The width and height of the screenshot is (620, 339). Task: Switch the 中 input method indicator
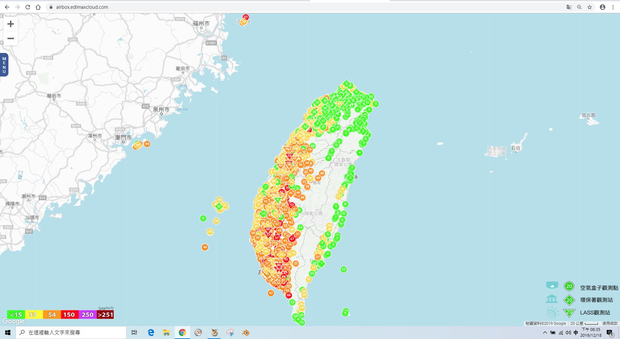[576, 333]
